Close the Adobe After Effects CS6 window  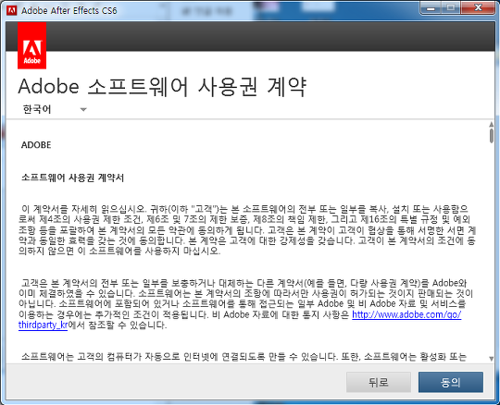(x=478, y=8)
